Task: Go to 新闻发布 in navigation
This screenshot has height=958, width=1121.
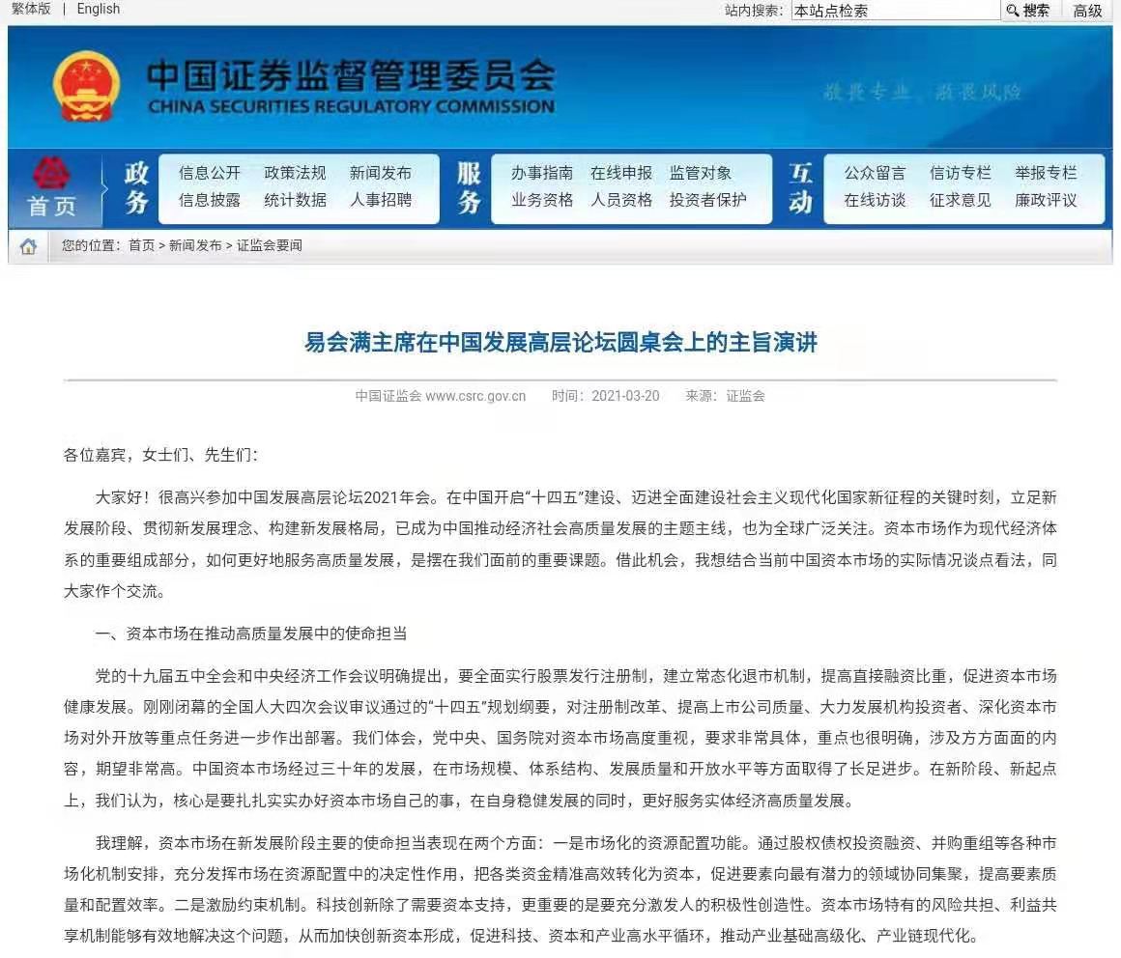Action: click(381, 173)
